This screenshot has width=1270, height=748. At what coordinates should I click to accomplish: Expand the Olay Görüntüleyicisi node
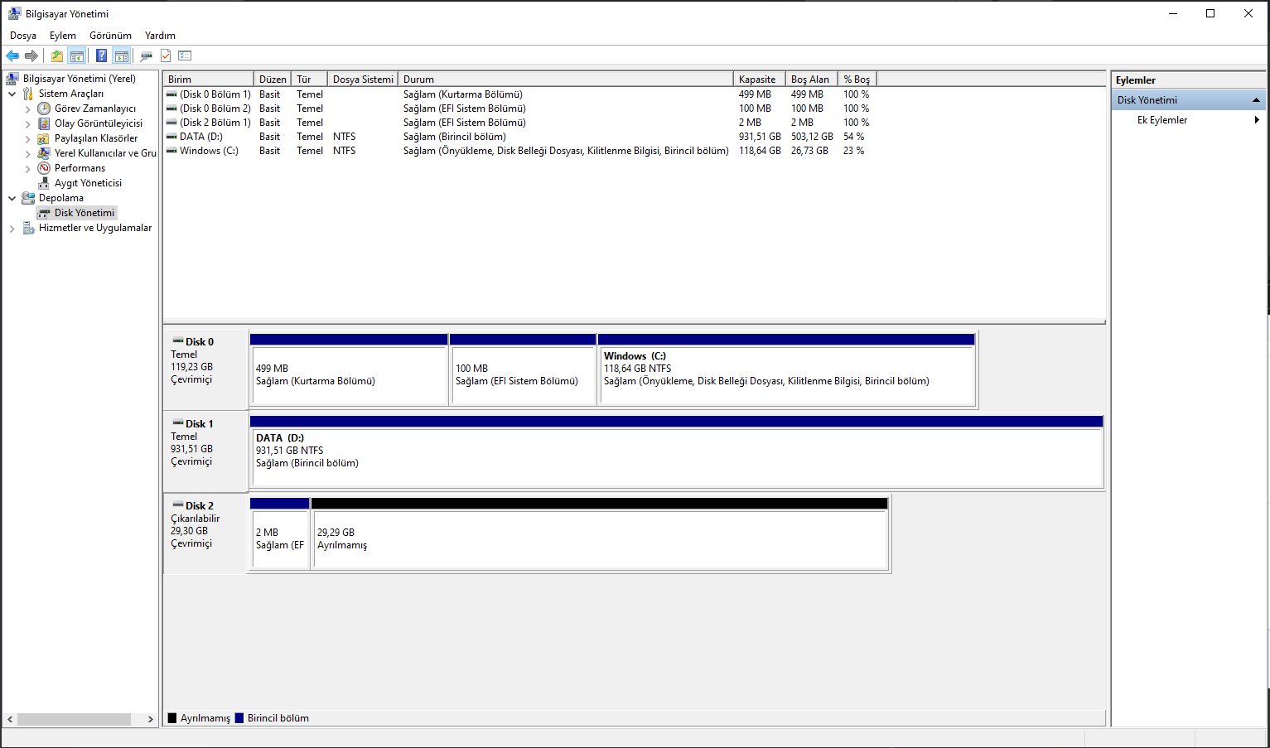(x=28, y=123)
